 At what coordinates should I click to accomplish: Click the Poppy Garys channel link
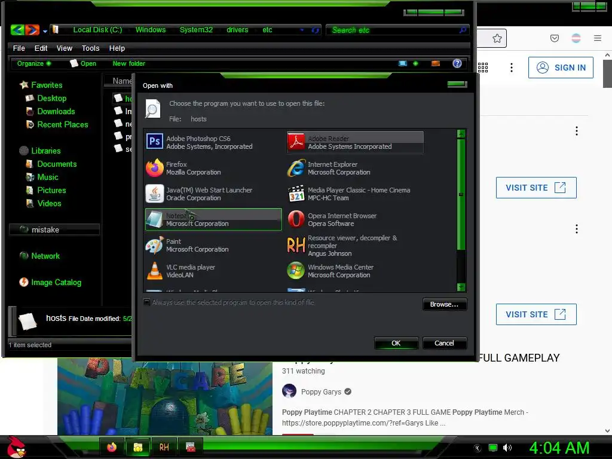[x=321, y=392]
